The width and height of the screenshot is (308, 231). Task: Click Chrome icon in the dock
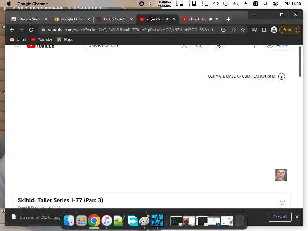[x=94, y=220]
